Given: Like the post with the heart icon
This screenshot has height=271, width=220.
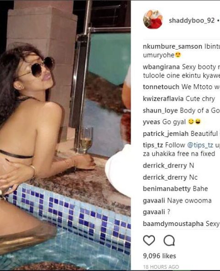Looking at the screenshot, I should [149, 240].
